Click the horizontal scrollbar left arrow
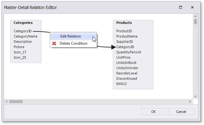Image resolution: width=204 pixels, height=125 pixels. pyautogui.click(x=6, y=101)
